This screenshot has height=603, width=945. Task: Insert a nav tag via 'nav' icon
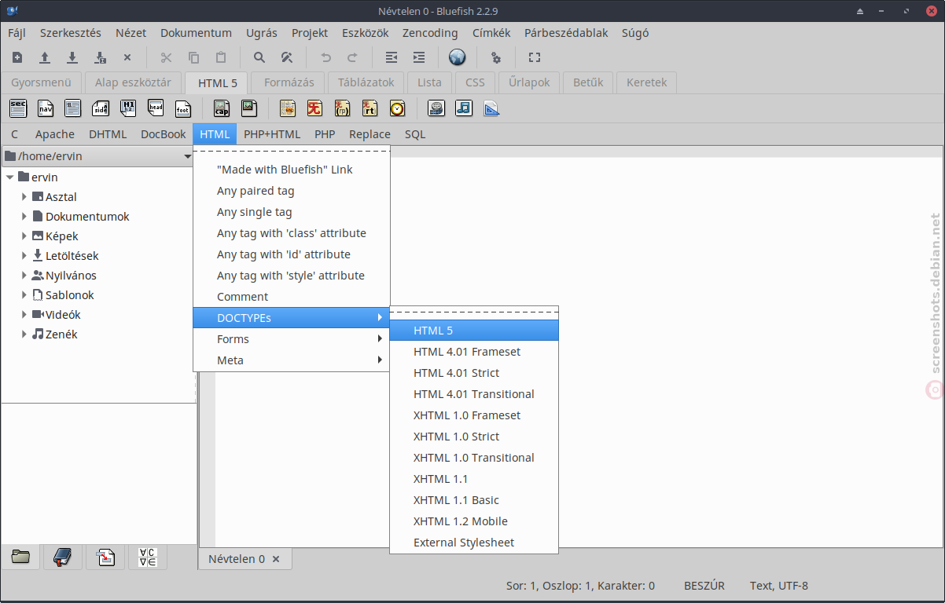click(46, 108)
